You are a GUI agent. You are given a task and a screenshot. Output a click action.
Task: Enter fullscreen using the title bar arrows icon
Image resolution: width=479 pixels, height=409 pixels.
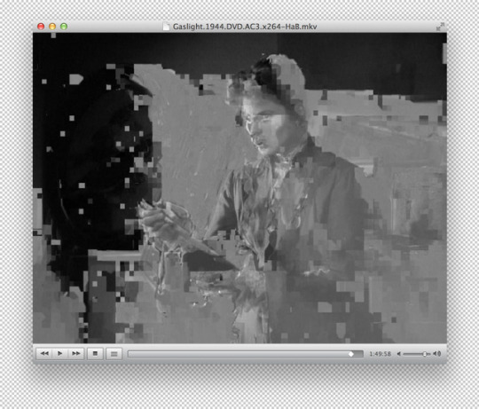tap(440, 27)
